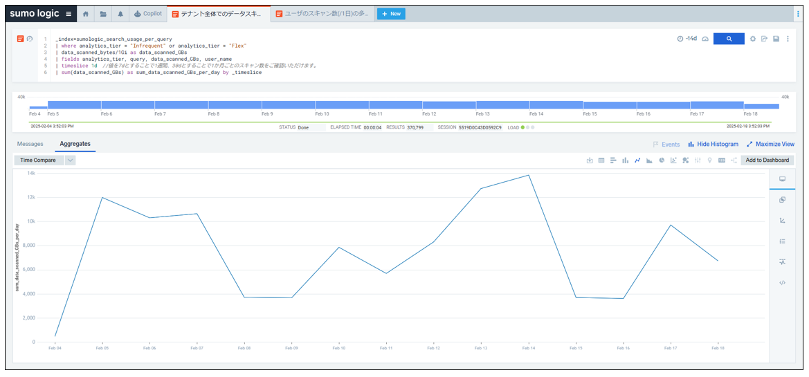Select horizontal bar chart icon
Image resolution: width=809 pixels, height=377 pixels.
pyautogui.click(x=613, y=160)
